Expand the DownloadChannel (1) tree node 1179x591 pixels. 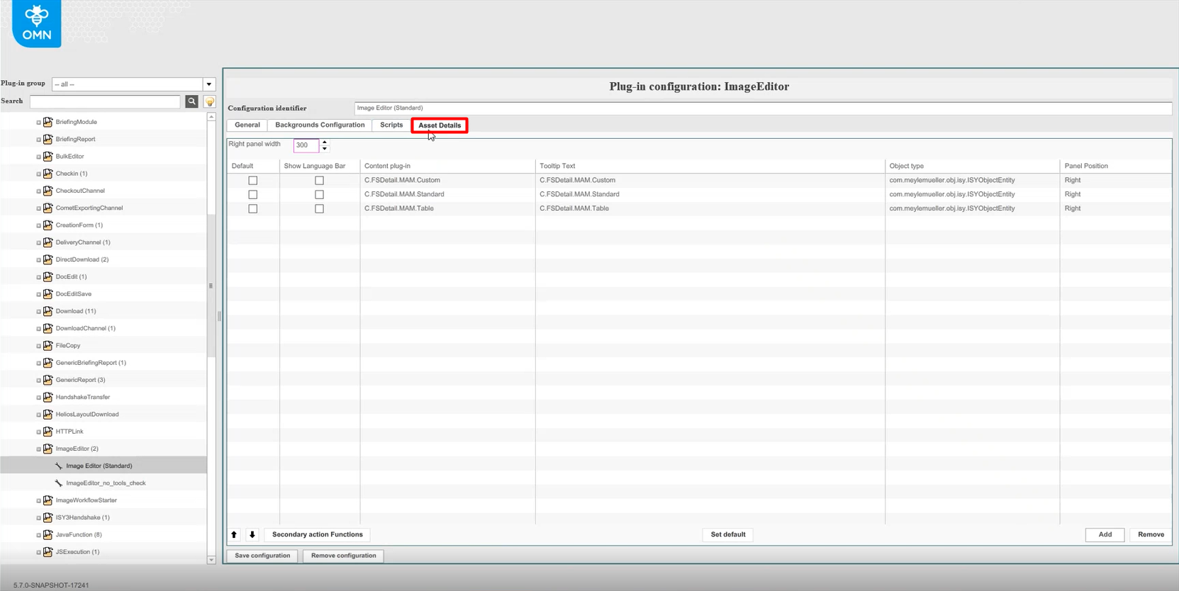click(x=38, y=329)
